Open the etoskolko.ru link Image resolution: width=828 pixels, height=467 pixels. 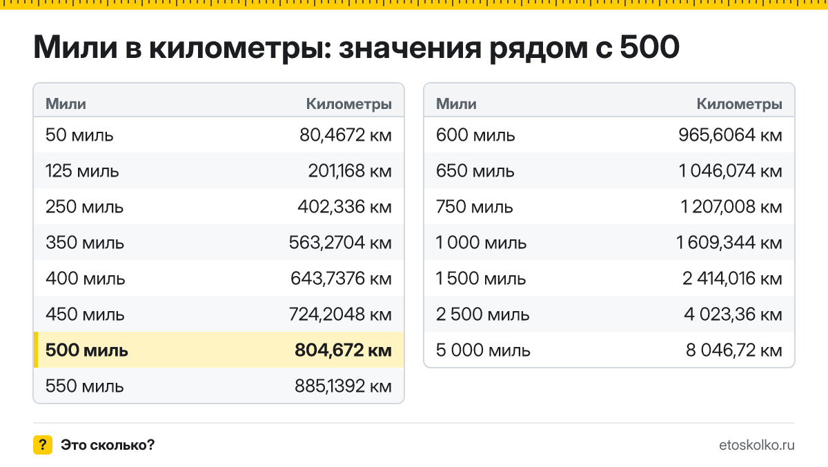click(757, 445)
